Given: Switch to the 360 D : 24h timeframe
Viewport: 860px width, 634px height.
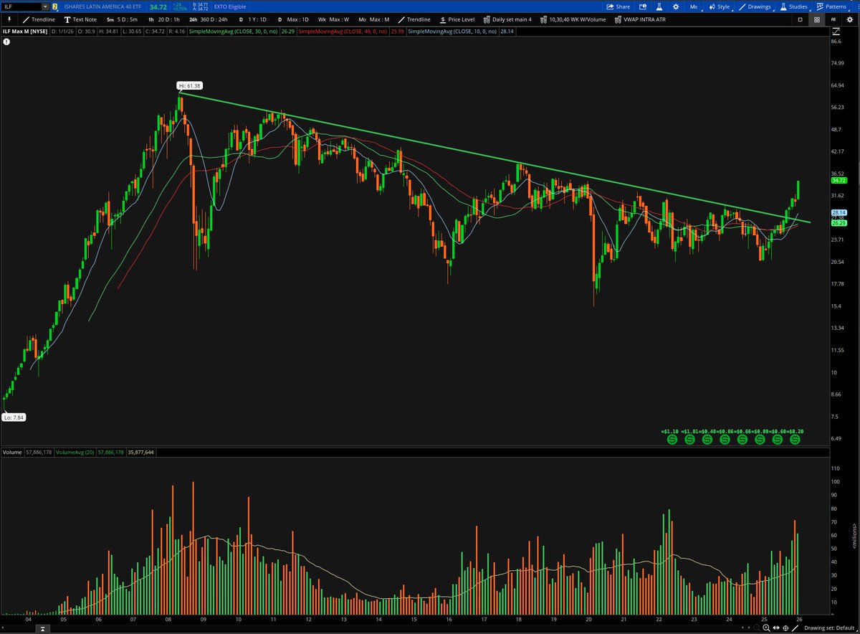Looking at the screenshot, I should [x=209, y=19].
